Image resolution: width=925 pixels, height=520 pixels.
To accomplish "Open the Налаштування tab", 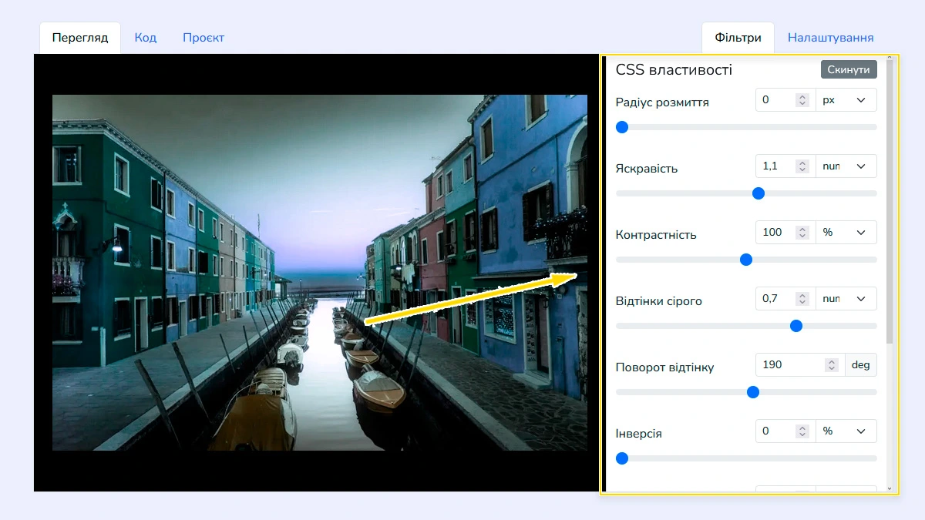I will tap(830, 38).
